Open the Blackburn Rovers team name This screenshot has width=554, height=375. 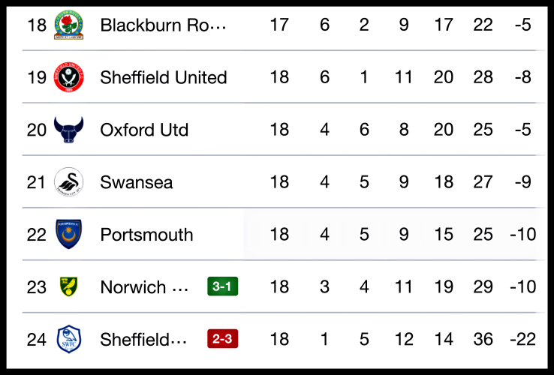pyautogui.click(x=162, y=25)
